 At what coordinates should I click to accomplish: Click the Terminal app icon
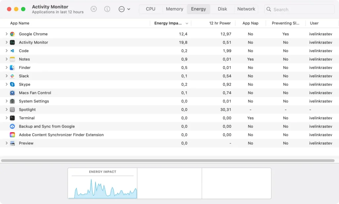click(12, 118)
